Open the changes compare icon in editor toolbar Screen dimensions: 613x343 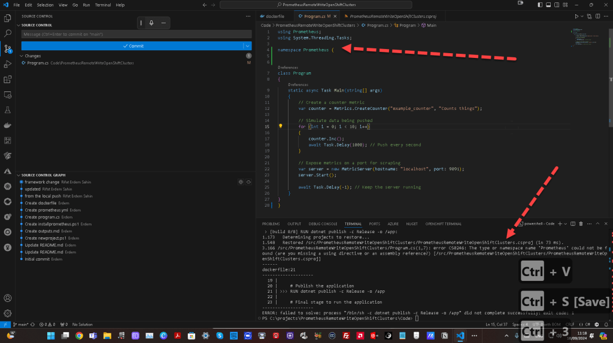(x=589, y=16)
